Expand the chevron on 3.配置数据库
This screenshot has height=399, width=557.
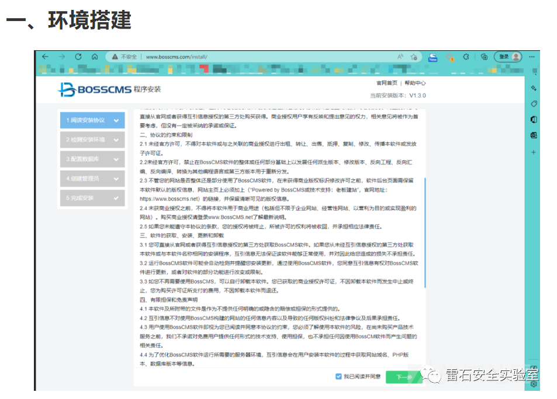point(116,160)
